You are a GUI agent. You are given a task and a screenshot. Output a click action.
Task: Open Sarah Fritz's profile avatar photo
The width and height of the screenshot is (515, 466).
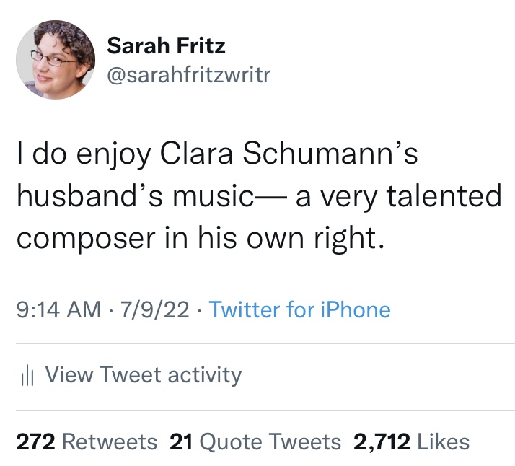[x=55, y=60]
